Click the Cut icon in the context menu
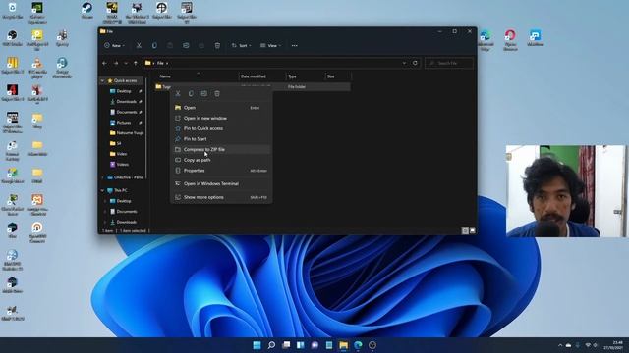Viewport: 629px width, 353px height. click(178, 94)
